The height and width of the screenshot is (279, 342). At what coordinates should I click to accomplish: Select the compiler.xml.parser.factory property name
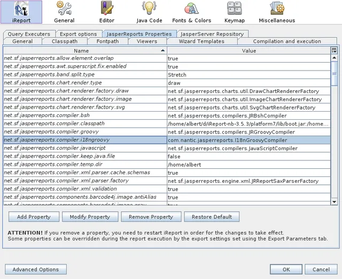point(85,181)
